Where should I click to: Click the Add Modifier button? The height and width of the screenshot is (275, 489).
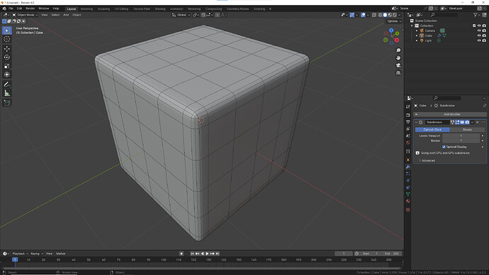tap(450, 114)
